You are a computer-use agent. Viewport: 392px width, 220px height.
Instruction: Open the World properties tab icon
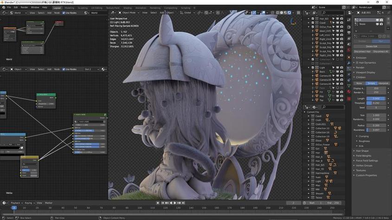(349, 50)
